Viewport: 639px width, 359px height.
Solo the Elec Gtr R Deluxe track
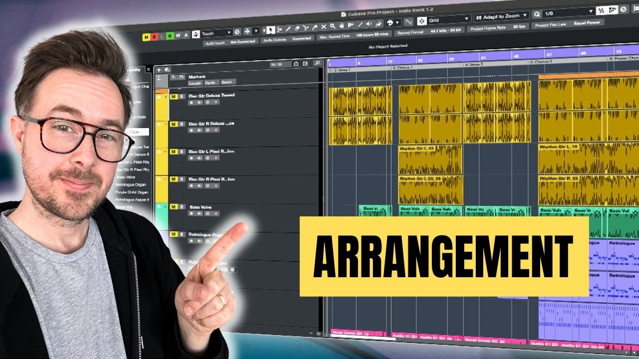point(182,124)
